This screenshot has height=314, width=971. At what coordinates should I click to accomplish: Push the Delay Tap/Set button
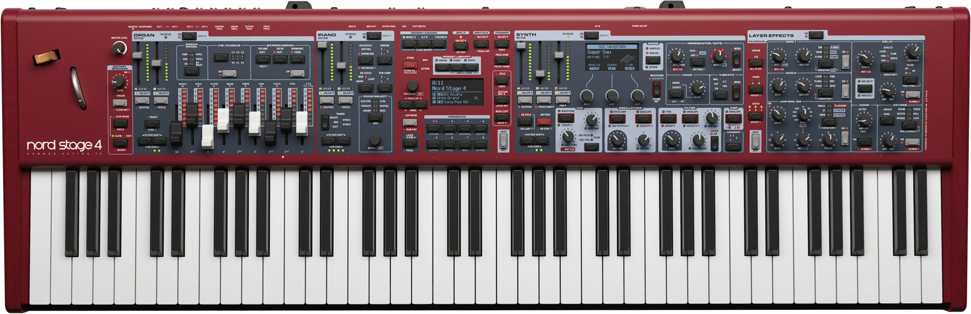coord(865,89)
